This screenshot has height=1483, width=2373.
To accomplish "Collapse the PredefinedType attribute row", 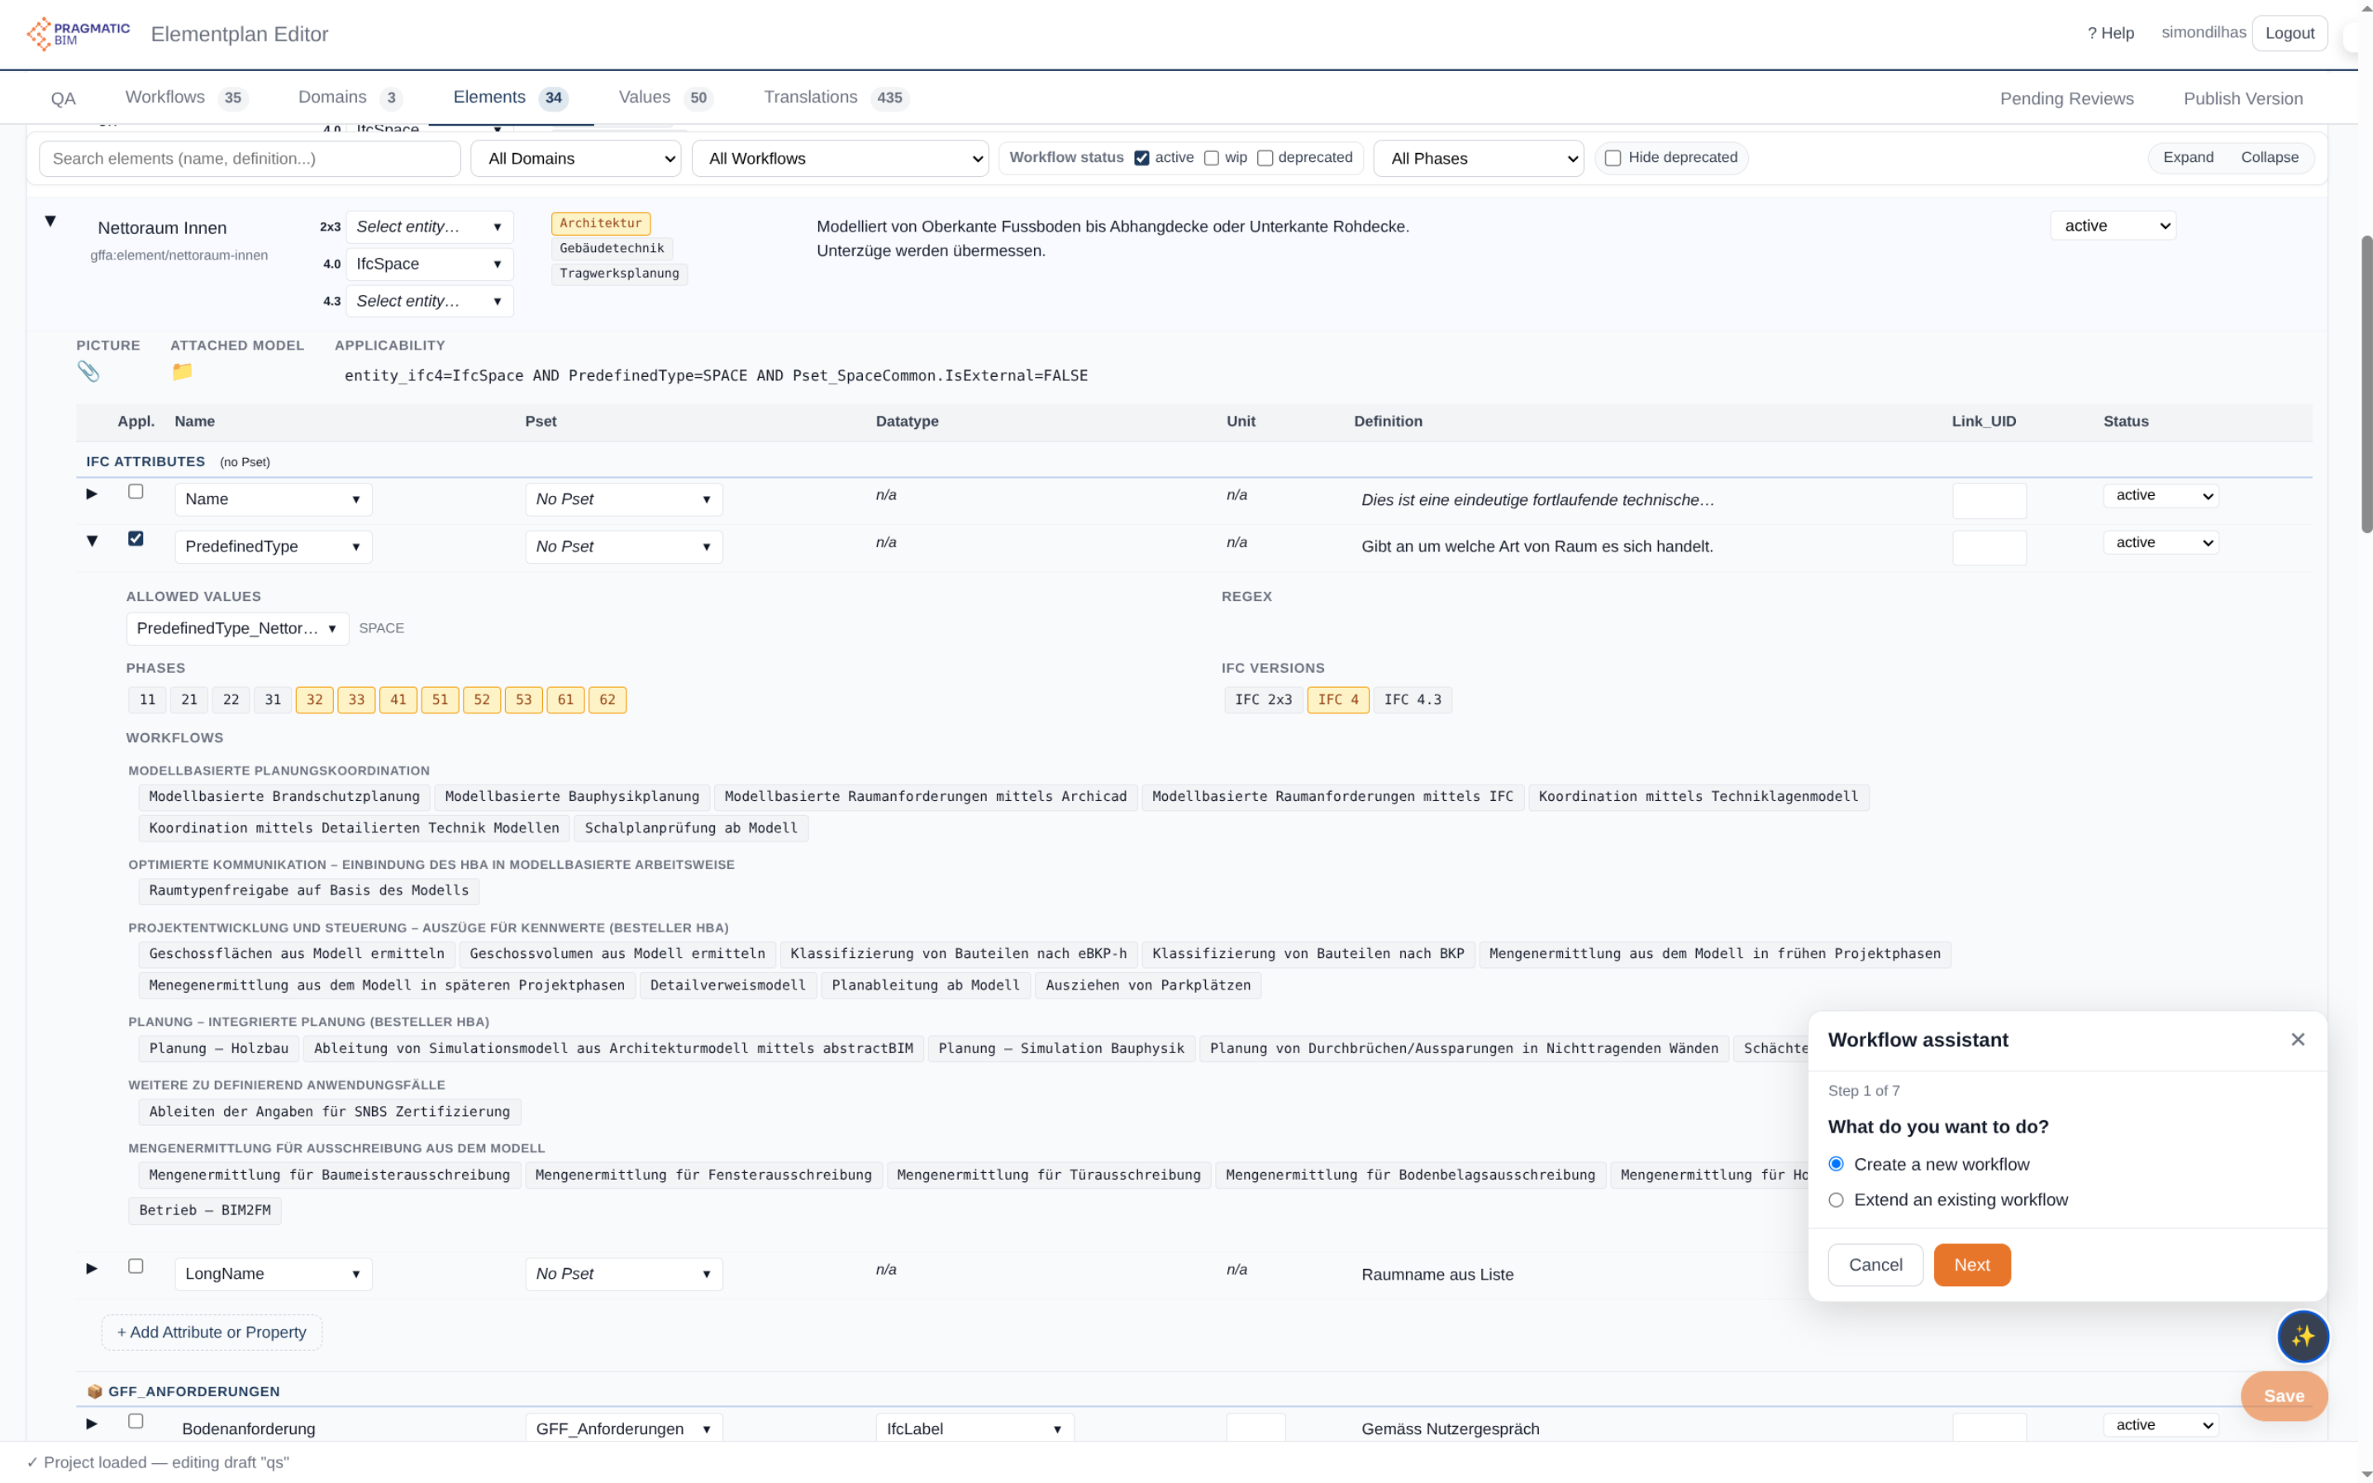I will pyautogui.click(x=93, y=541).
